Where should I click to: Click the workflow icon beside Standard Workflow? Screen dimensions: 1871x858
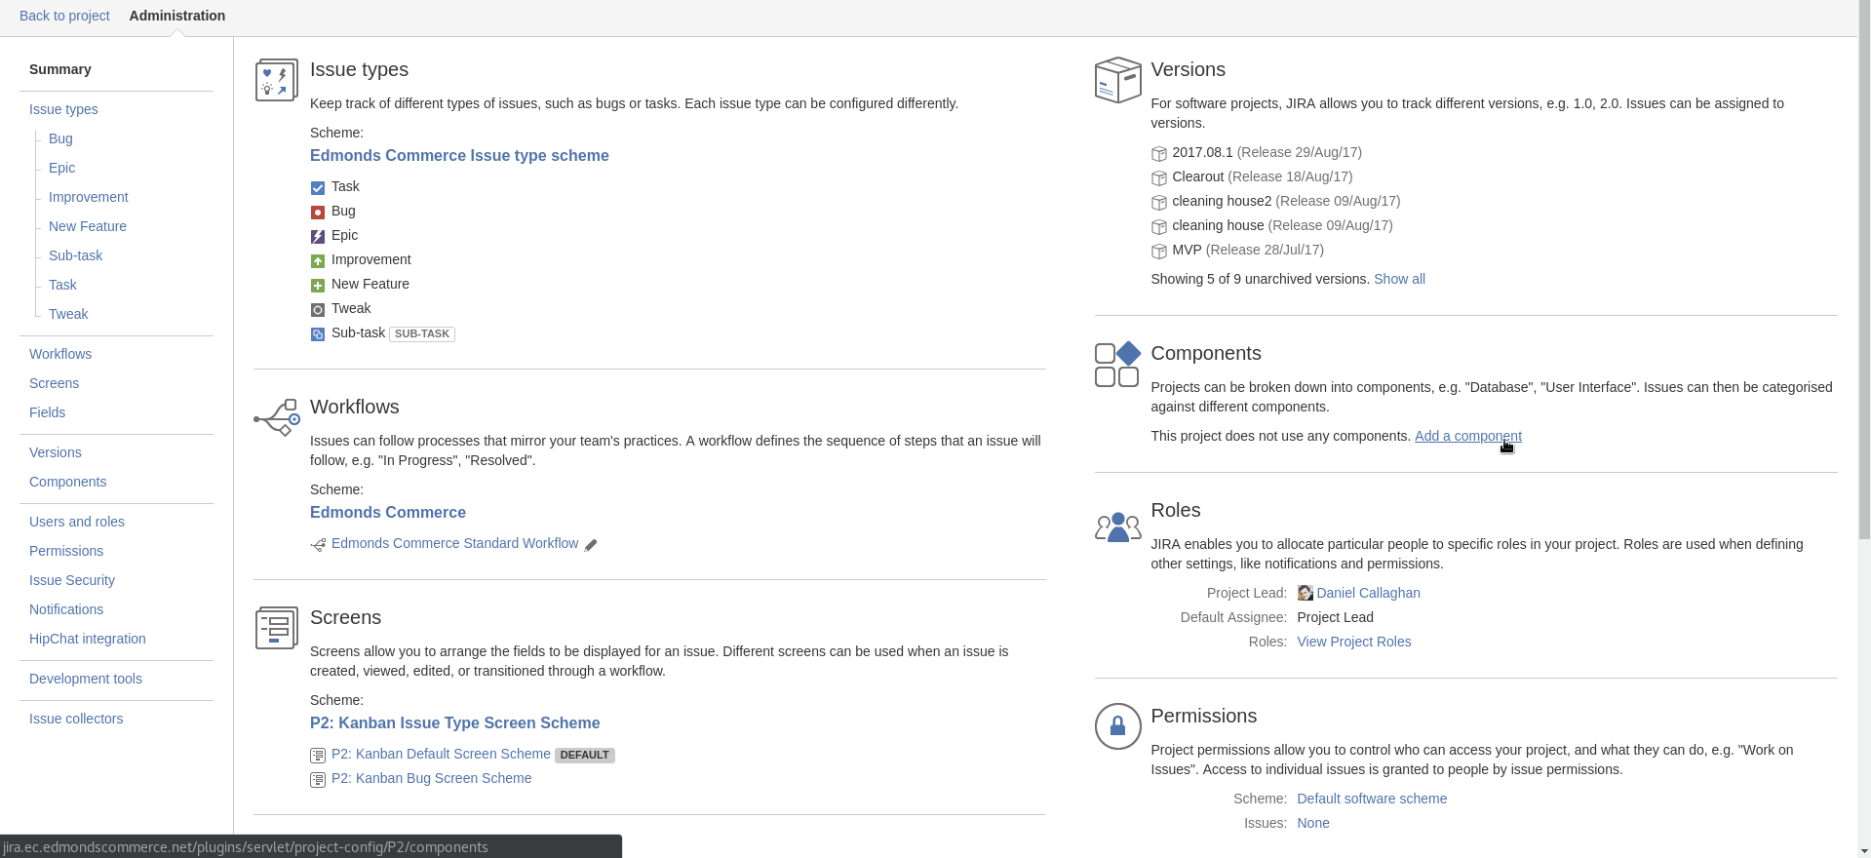tap(318, 545)
